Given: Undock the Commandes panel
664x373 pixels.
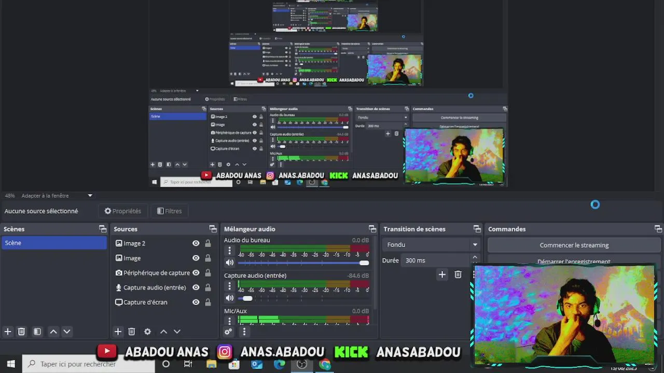Looking at the screenshot, I should (658, 229).
